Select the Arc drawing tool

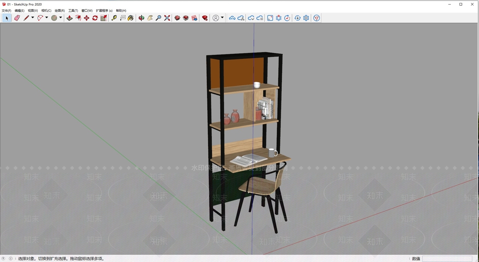pos(40,18)
